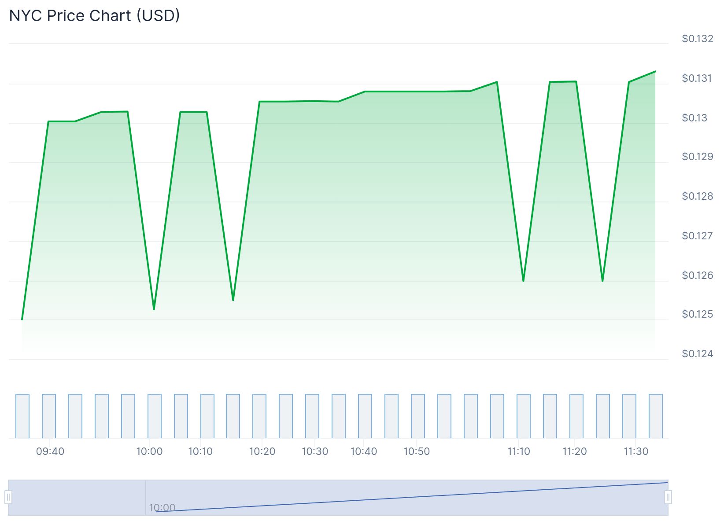Select the volume bar under 10:20

point(259,416)
